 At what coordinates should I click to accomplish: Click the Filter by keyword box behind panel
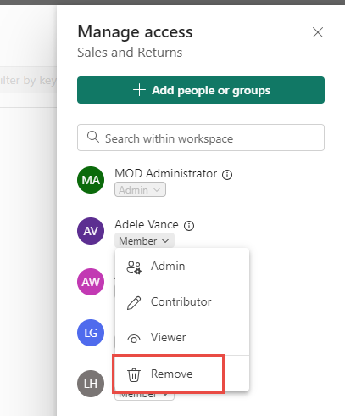[x=28, y=80]
